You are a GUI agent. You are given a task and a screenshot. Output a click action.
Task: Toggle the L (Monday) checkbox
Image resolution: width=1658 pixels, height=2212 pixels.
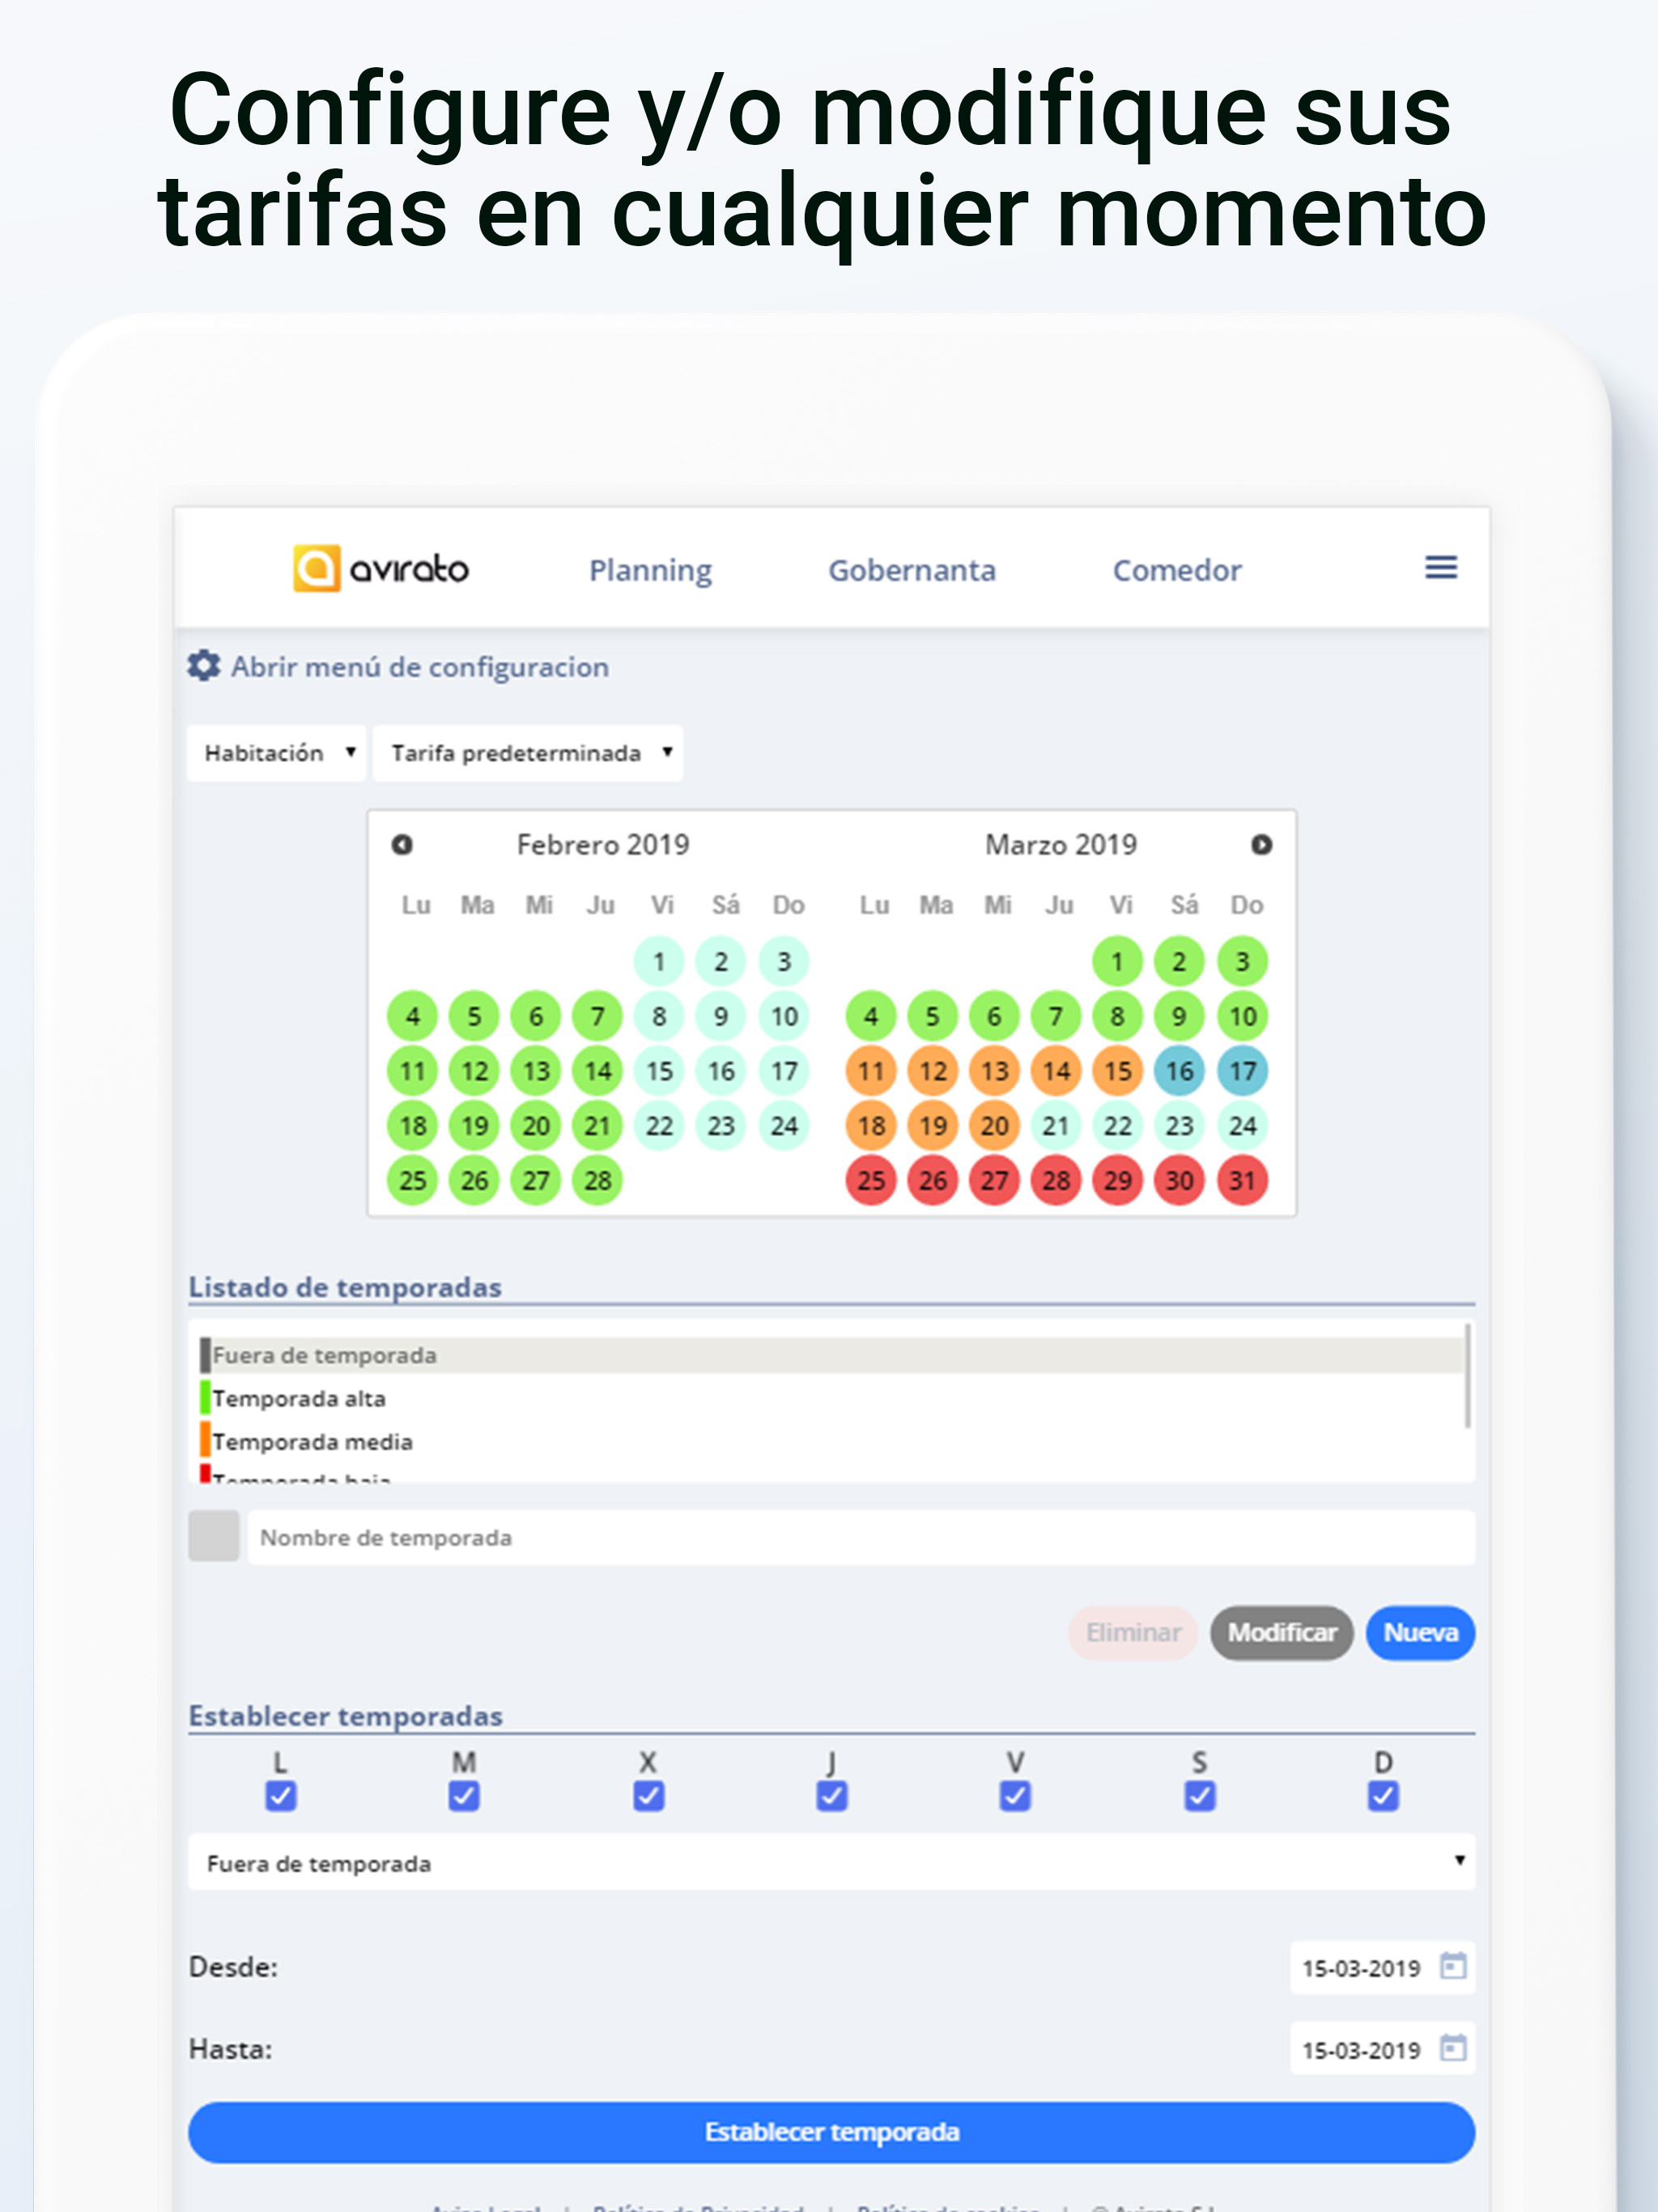(x=280, y=1796)
